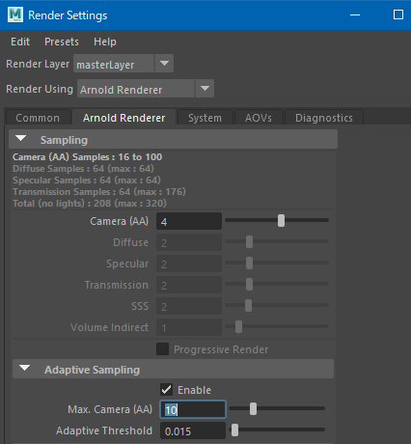Click the SSS samples field
Viewport: 411px width, 444px height.
[189, 306]
